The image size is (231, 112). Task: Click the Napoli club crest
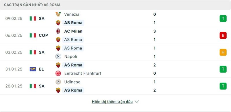click(58, 56)
